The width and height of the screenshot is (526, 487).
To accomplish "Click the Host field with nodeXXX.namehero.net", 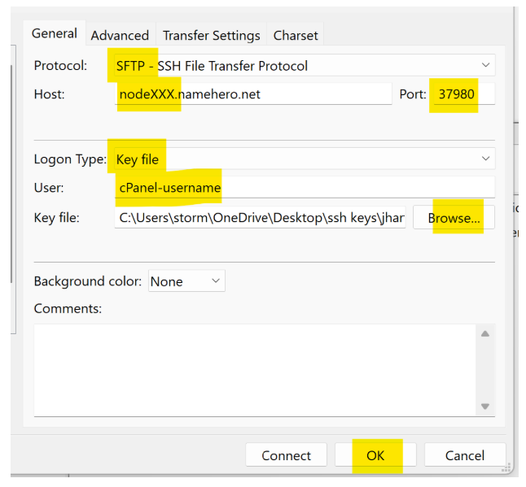I will click(x=253, y=94).
